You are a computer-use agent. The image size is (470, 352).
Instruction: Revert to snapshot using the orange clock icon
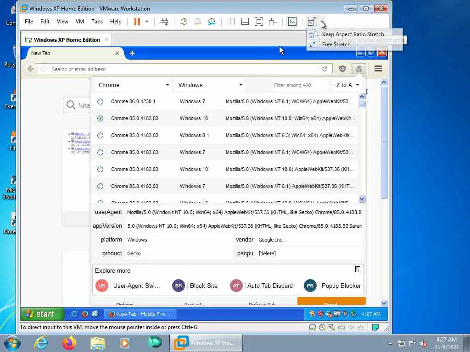point(198,22)
